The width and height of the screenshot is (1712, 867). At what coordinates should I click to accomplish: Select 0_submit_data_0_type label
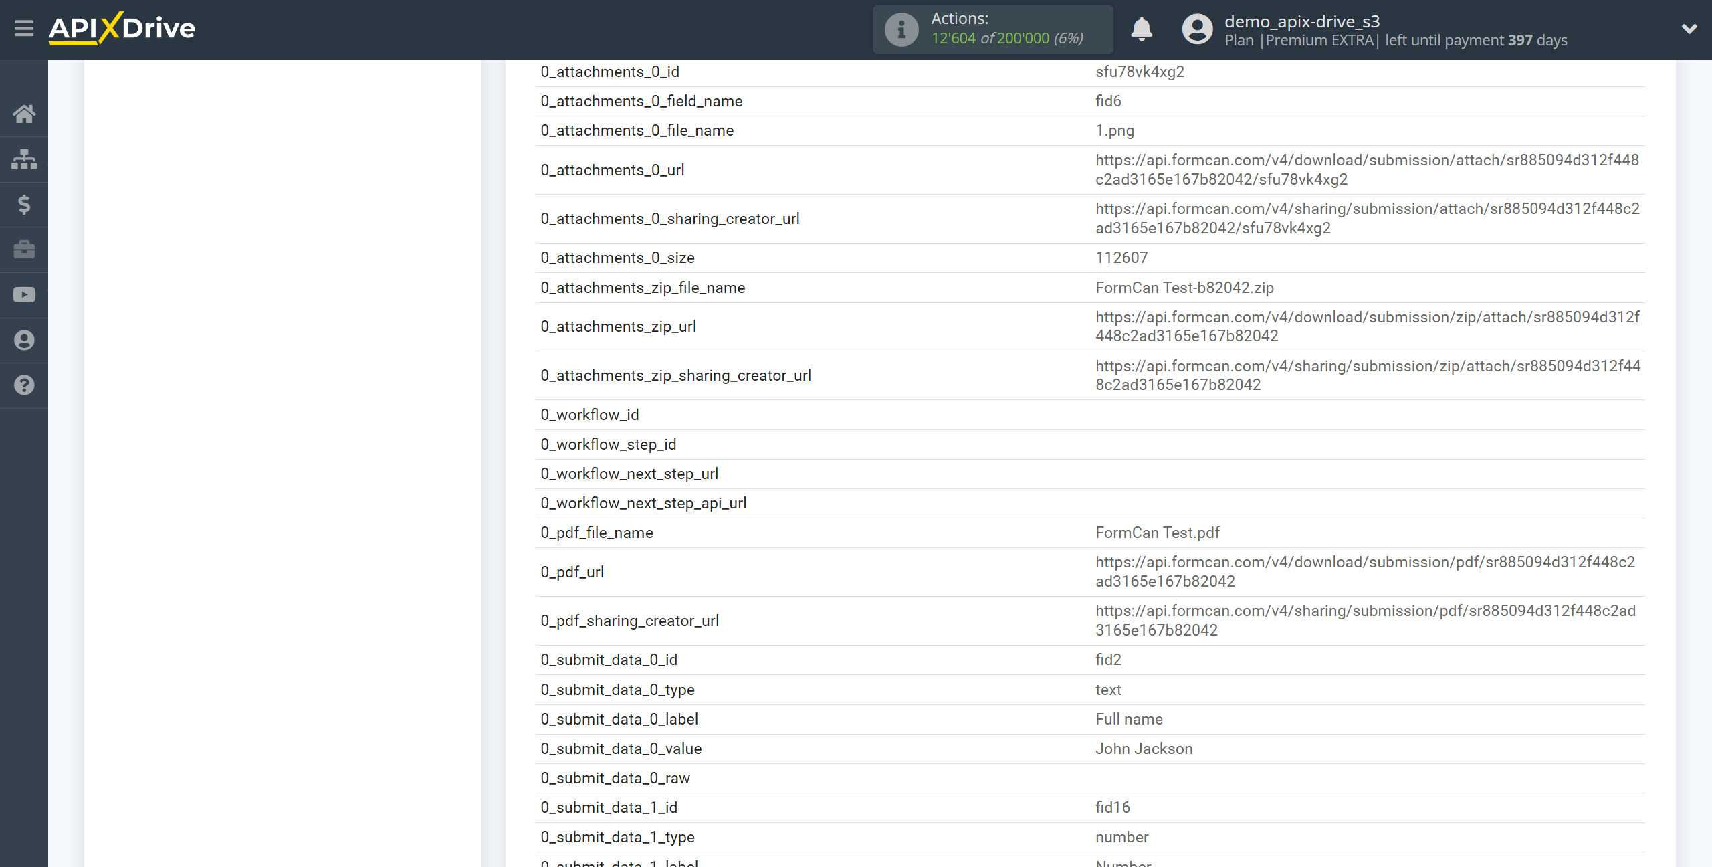pyautogui.click(x=617, y=690)
